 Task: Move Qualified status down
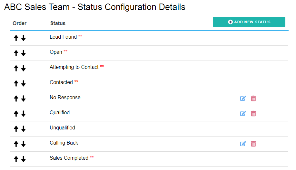pyautogui.click(x=24, y=114)
